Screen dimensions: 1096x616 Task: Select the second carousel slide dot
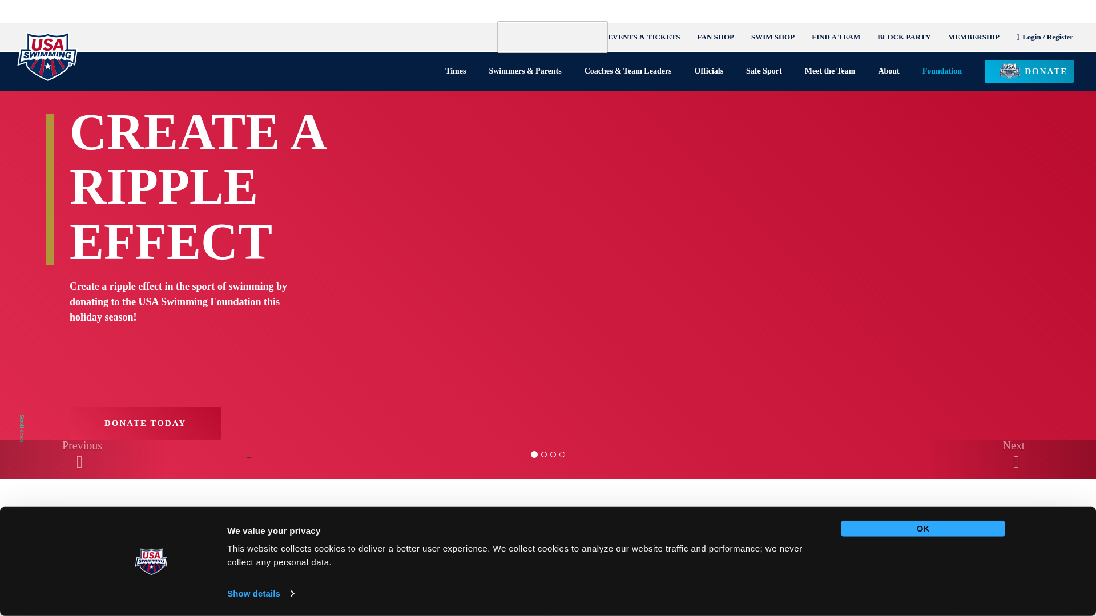544,455
